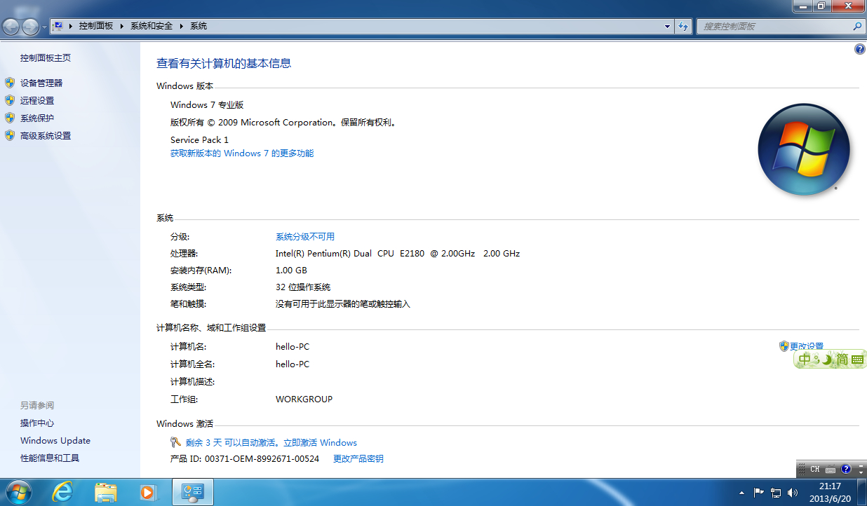Expand the arrow after 控制面板 breadcrumb

click(x=122, y=26)
